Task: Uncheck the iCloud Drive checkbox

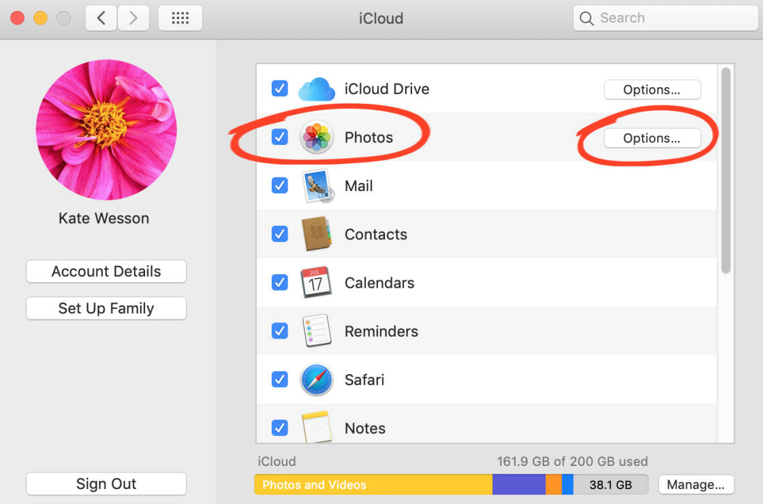Action: (x=280, y=88)
